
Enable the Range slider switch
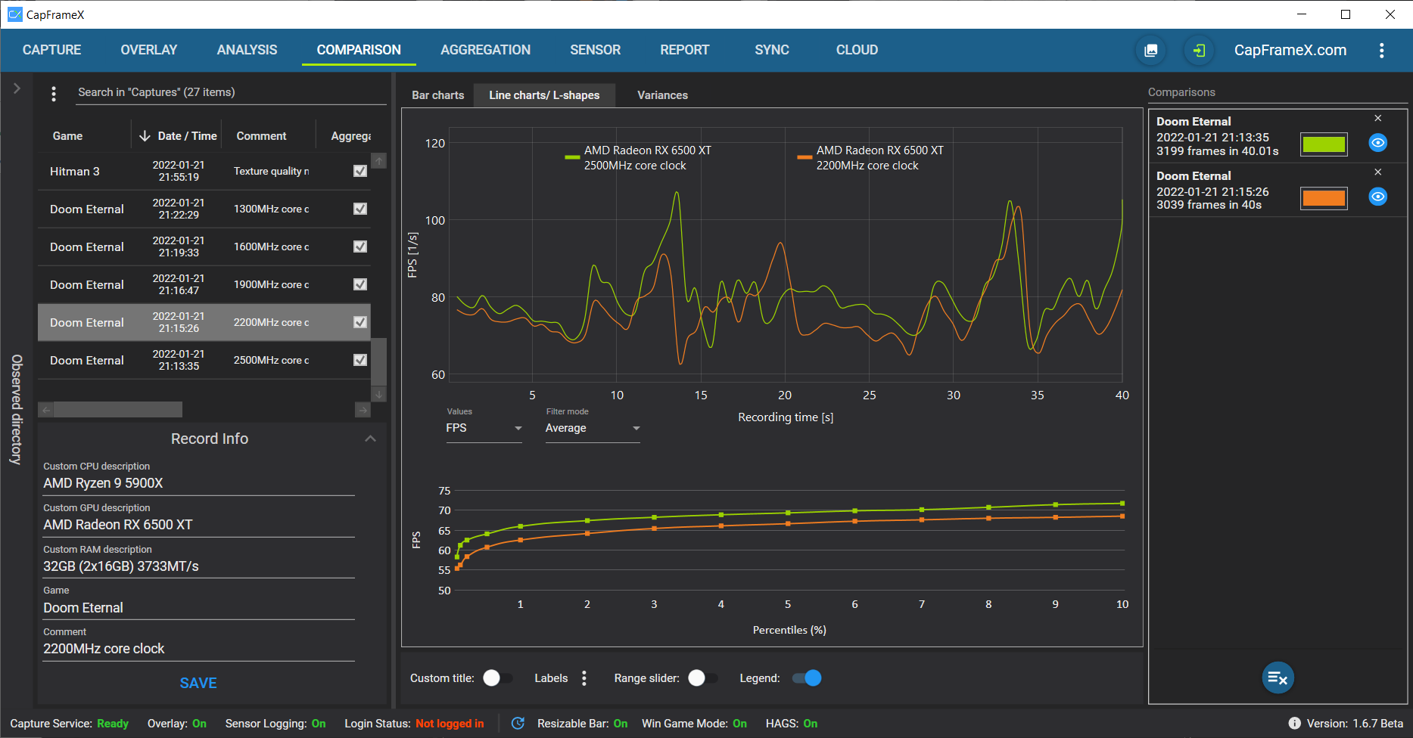pyautogui.click(x=702, y=678)
